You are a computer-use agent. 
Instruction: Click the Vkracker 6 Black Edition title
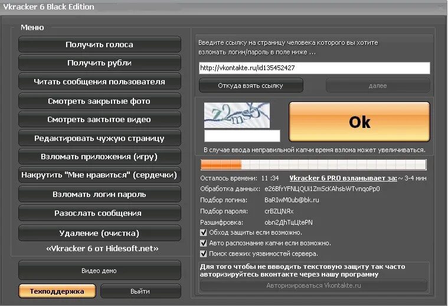tap(48, 6)
